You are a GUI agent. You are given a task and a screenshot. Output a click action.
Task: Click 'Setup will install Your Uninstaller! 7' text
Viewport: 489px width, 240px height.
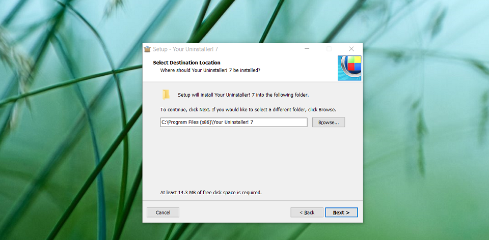click(x=243, y=95)
